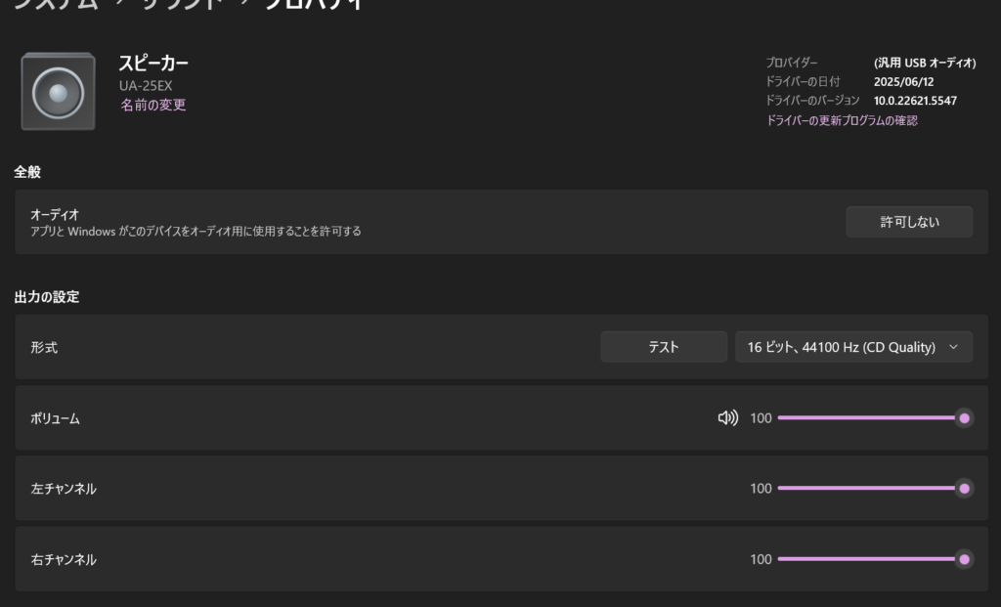This screenshot has width=1001, height=607.
Task: Click the ドライバーのバージョン label
Action: pos(812,101)
